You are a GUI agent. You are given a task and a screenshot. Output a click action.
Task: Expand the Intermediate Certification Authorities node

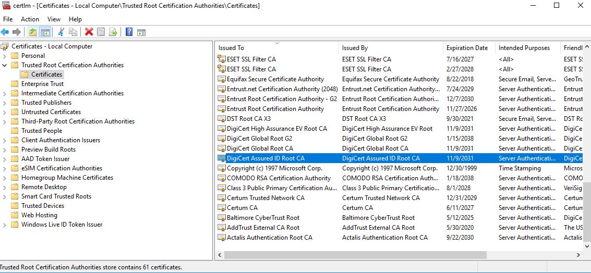(x=5, y=93)
